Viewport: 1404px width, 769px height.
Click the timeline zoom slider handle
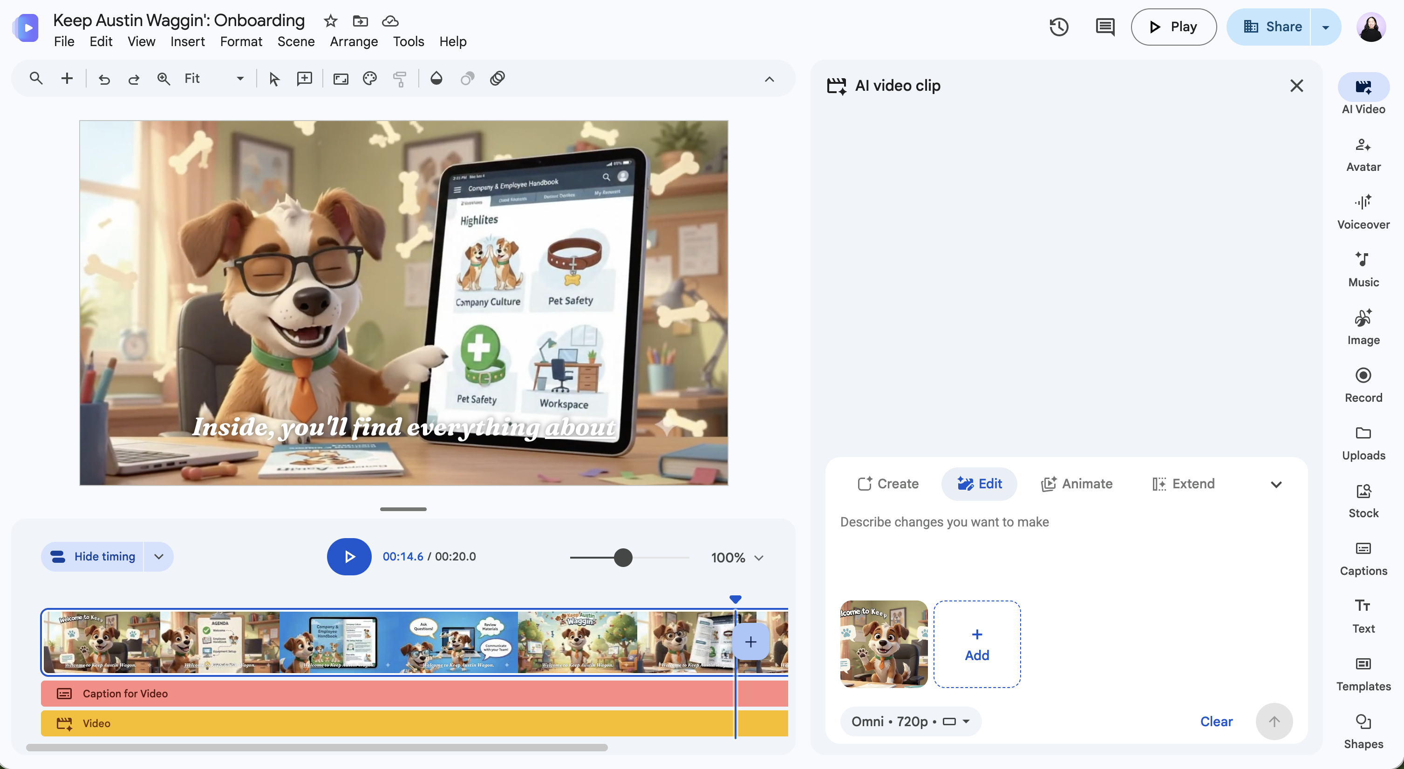point(623,558)
